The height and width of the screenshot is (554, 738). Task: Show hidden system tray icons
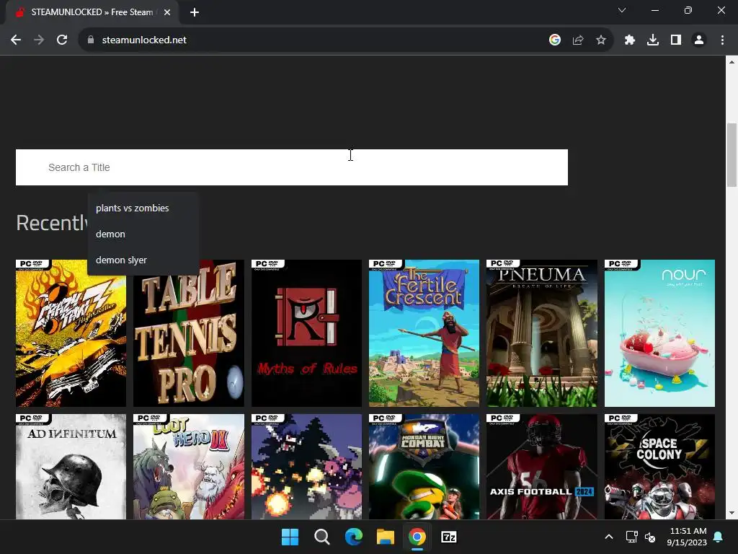coord(608,537)
